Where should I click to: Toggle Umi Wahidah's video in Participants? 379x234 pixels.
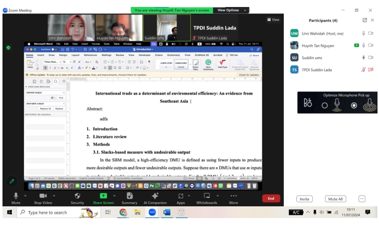coord(371,33)
